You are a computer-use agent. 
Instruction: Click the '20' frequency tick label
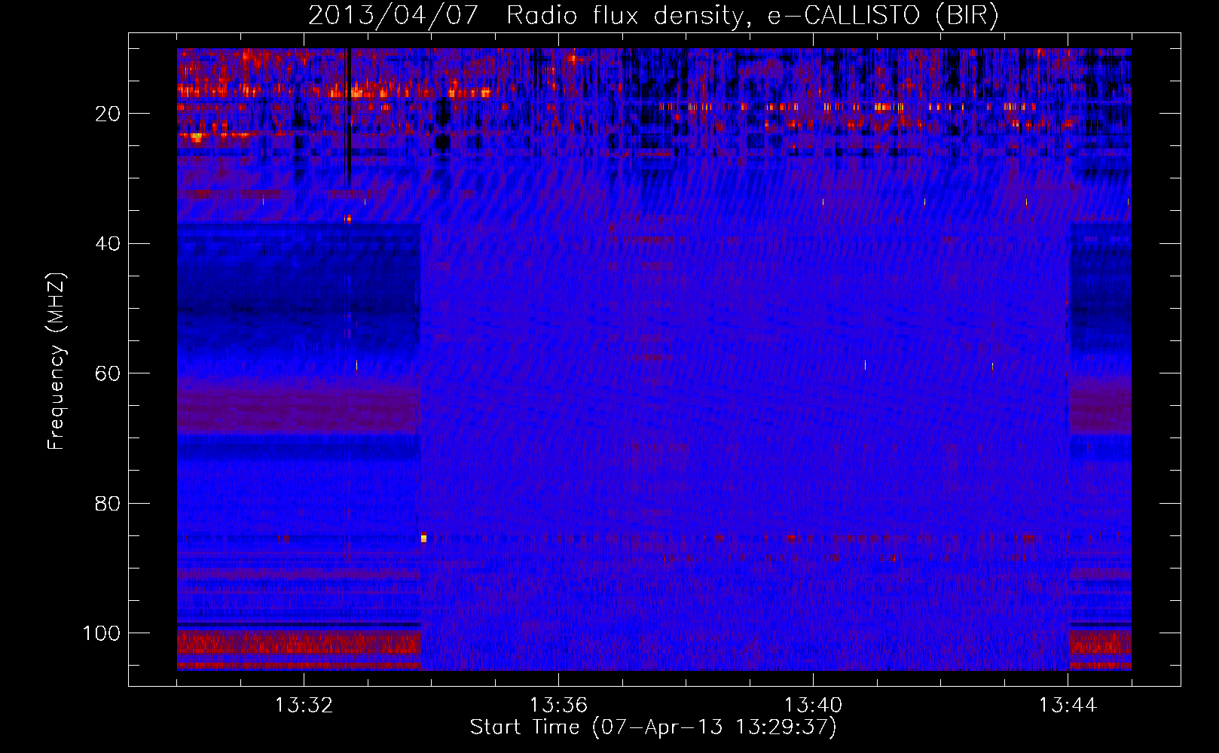click(108, 114)
